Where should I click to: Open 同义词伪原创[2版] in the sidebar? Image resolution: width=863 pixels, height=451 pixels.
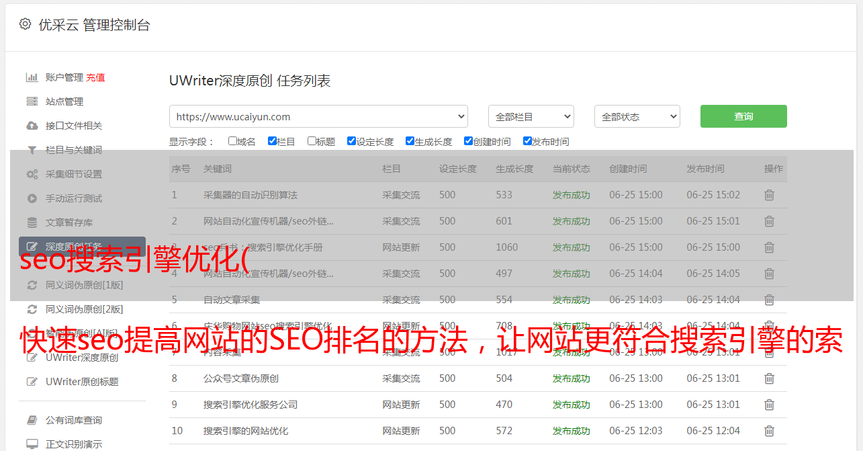(84, 309)
